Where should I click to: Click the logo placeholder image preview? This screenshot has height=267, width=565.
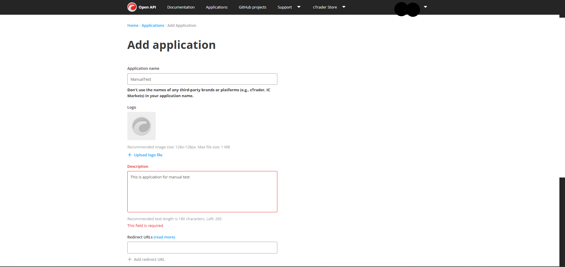pos(141,126)
